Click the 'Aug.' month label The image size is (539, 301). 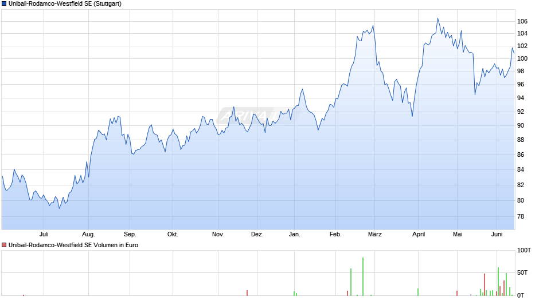coord(88,235)
